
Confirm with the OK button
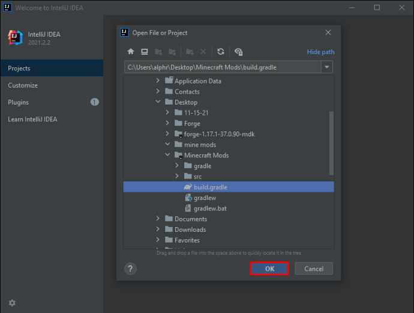pos(269,269)
